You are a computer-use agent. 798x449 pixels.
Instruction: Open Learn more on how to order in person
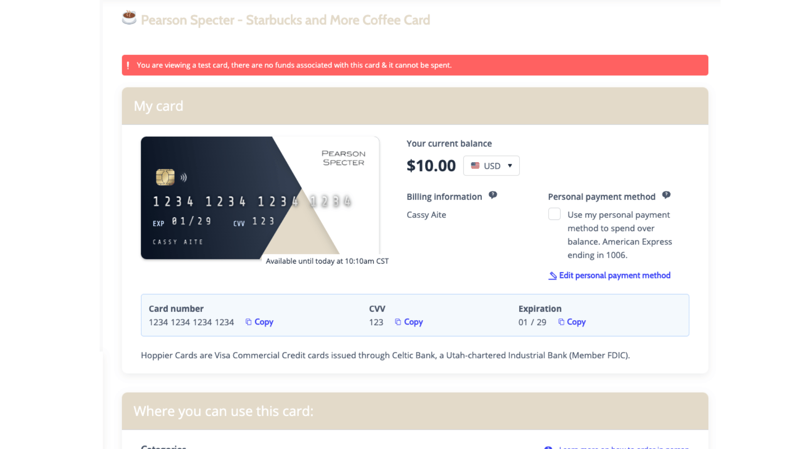pyautogui.click(x=623, y=448)
